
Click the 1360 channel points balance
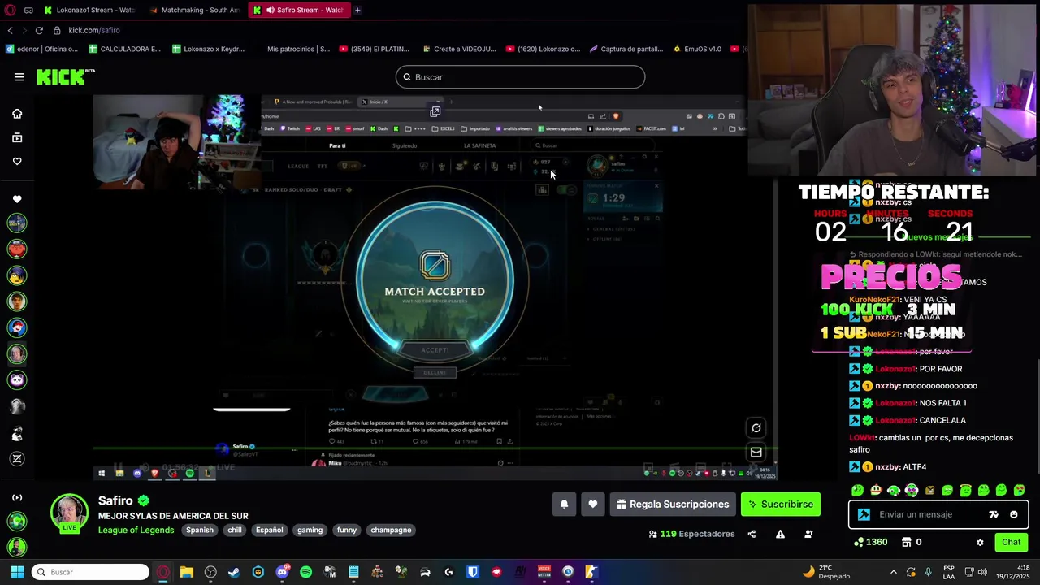(x=871, y=542)
